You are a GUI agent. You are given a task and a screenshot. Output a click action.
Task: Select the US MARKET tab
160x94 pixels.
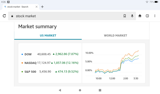pyautogui.click(x=48, y=36)
